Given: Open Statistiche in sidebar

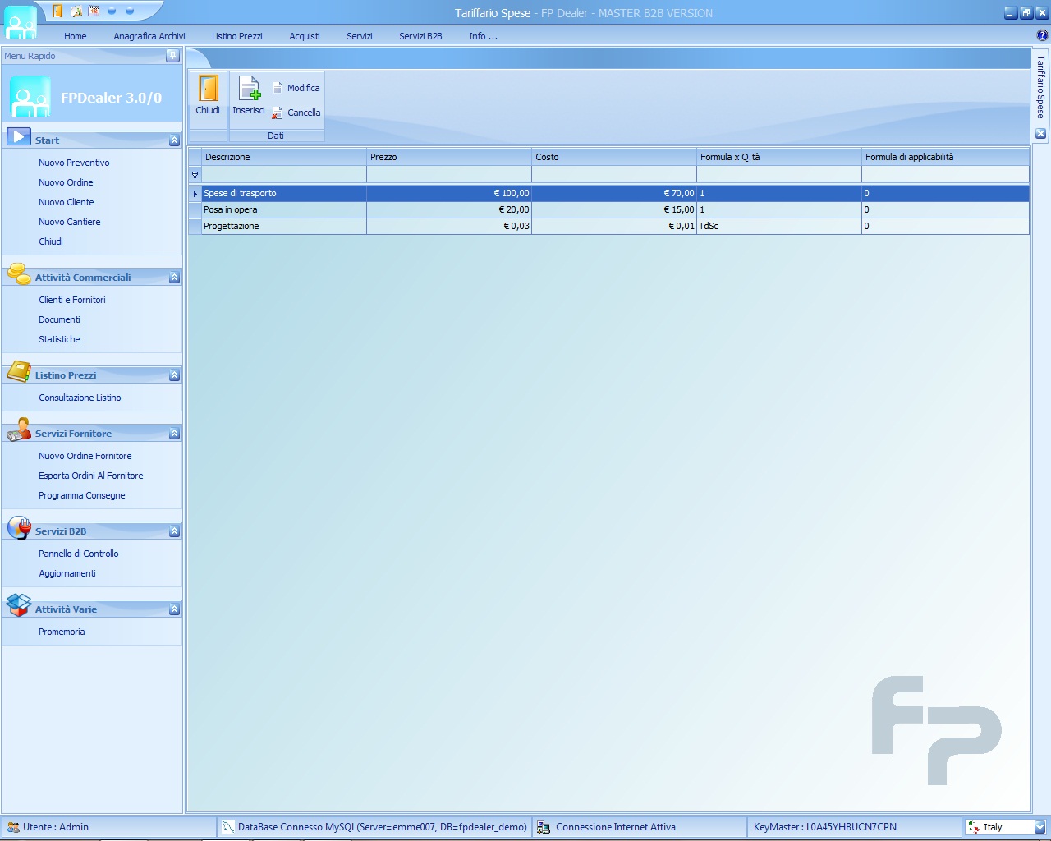Looking at the screenshot, I should [59, 339].
